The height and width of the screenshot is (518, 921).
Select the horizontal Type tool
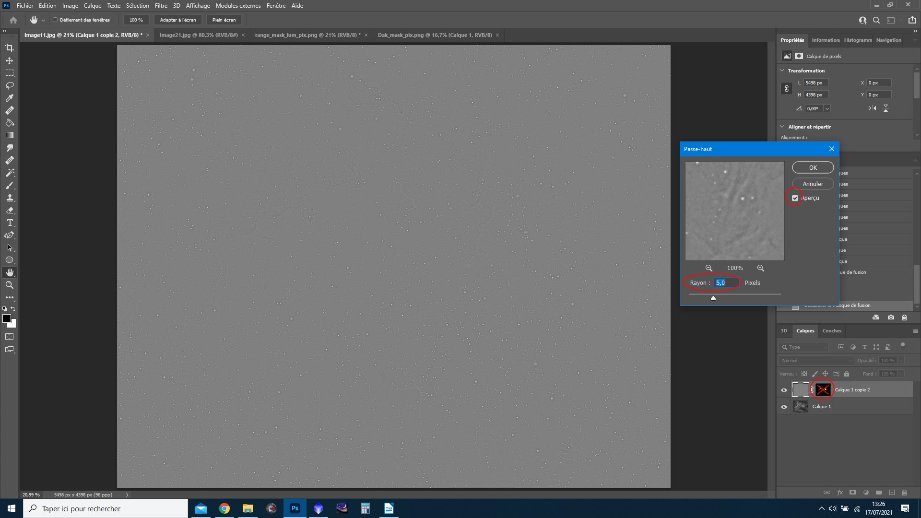(x=10, y=223)
